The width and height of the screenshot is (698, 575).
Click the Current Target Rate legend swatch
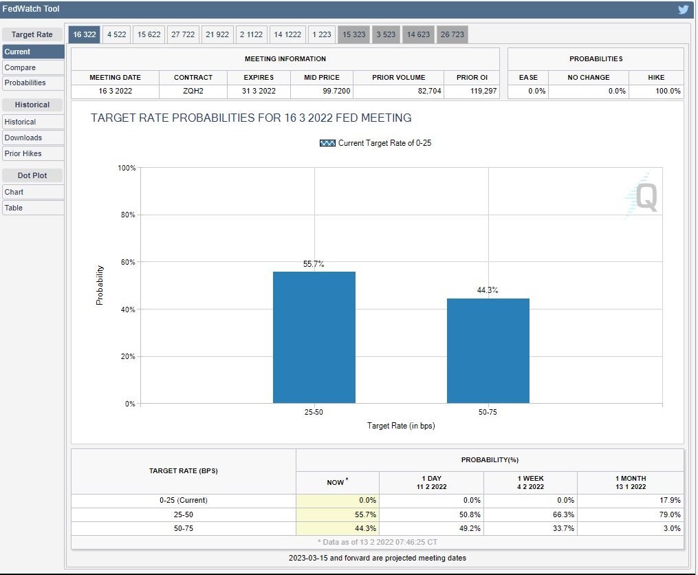point(327,143)
